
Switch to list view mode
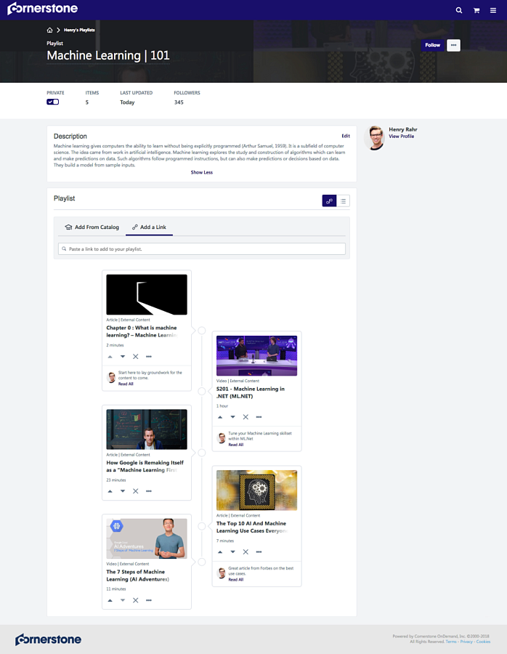[343, 201]
